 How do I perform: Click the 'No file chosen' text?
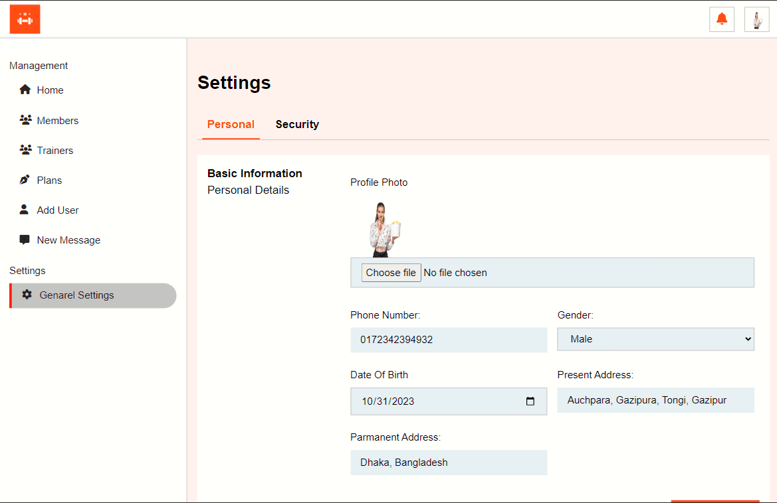click(x=455, y=273)
